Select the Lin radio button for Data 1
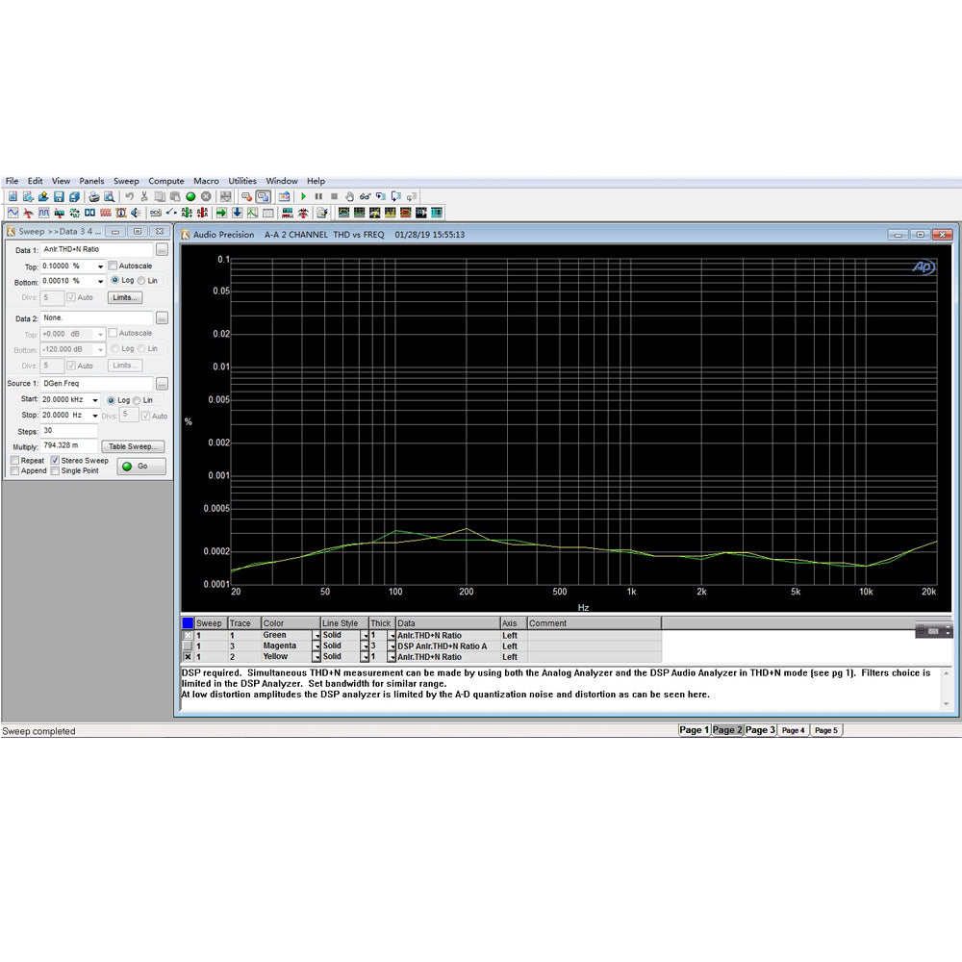 click(141, 280)
